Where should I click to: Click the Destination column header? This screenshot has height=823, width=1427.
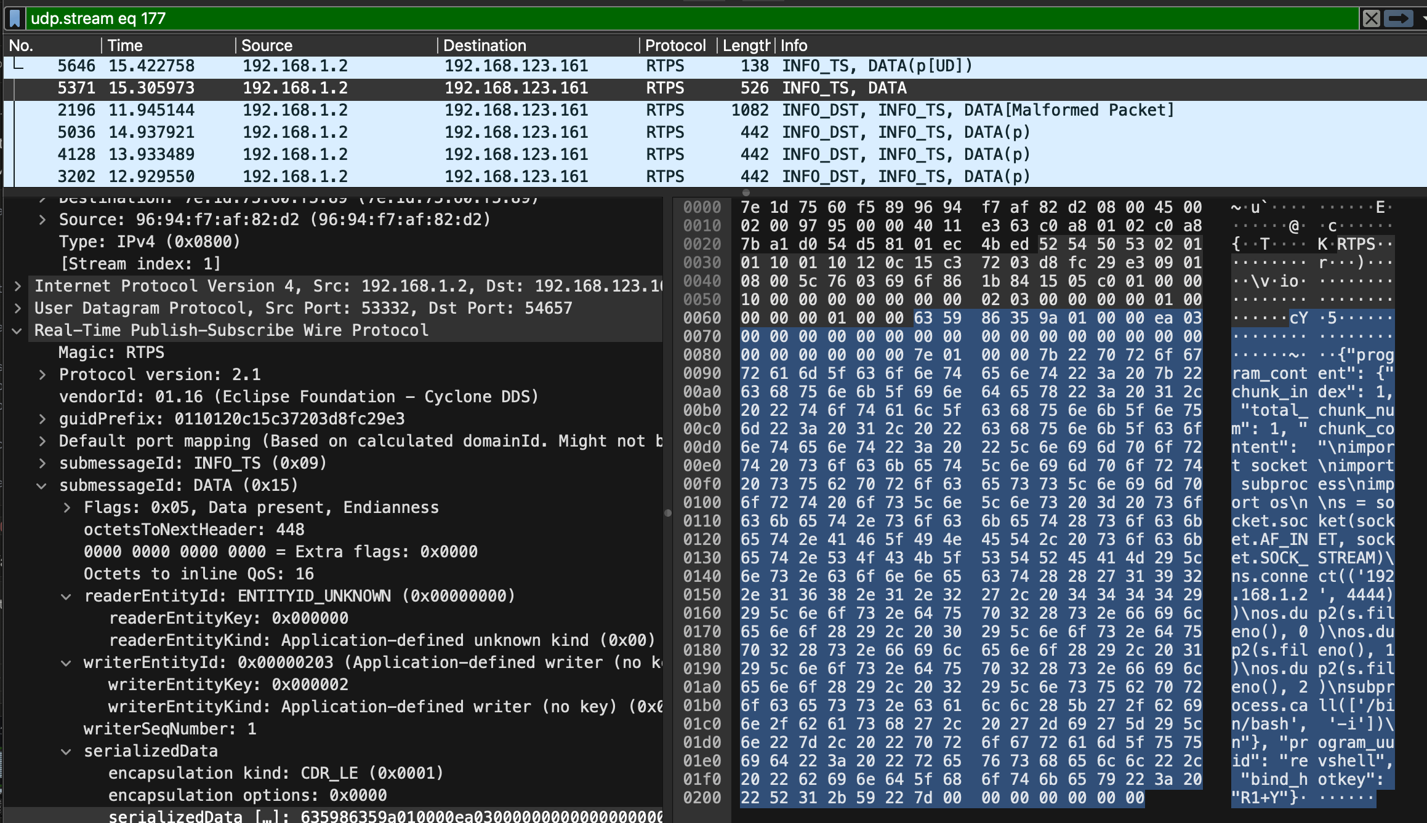pyautogui.click(x=484, y=46)
